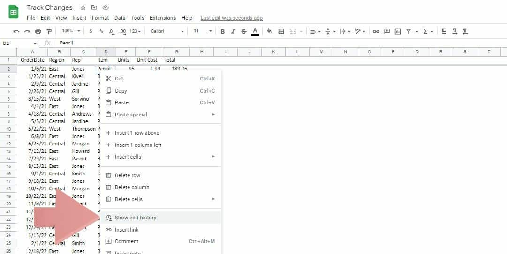Open the Calibri font dropdown

[x=167, y=31]
